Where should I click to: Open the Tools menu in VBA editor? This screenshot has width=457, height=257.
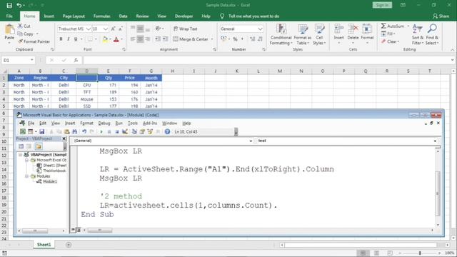[x=132, y=124]
